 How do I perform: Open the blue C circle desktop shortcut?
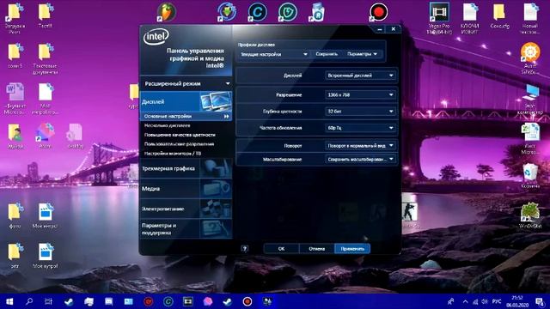[x=258, y=12]
